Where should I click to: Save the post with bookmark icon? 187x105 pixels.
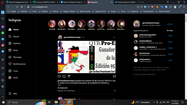(x=114, y=76)
